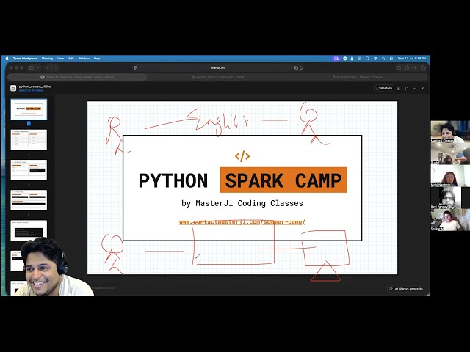The height and width of the screenshot is (352, 470).
Task: Click the purple screen-share menu bar icon
Action: [336, 59]
